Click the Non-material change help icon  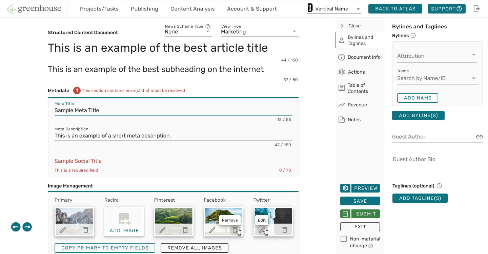[371, 246]
